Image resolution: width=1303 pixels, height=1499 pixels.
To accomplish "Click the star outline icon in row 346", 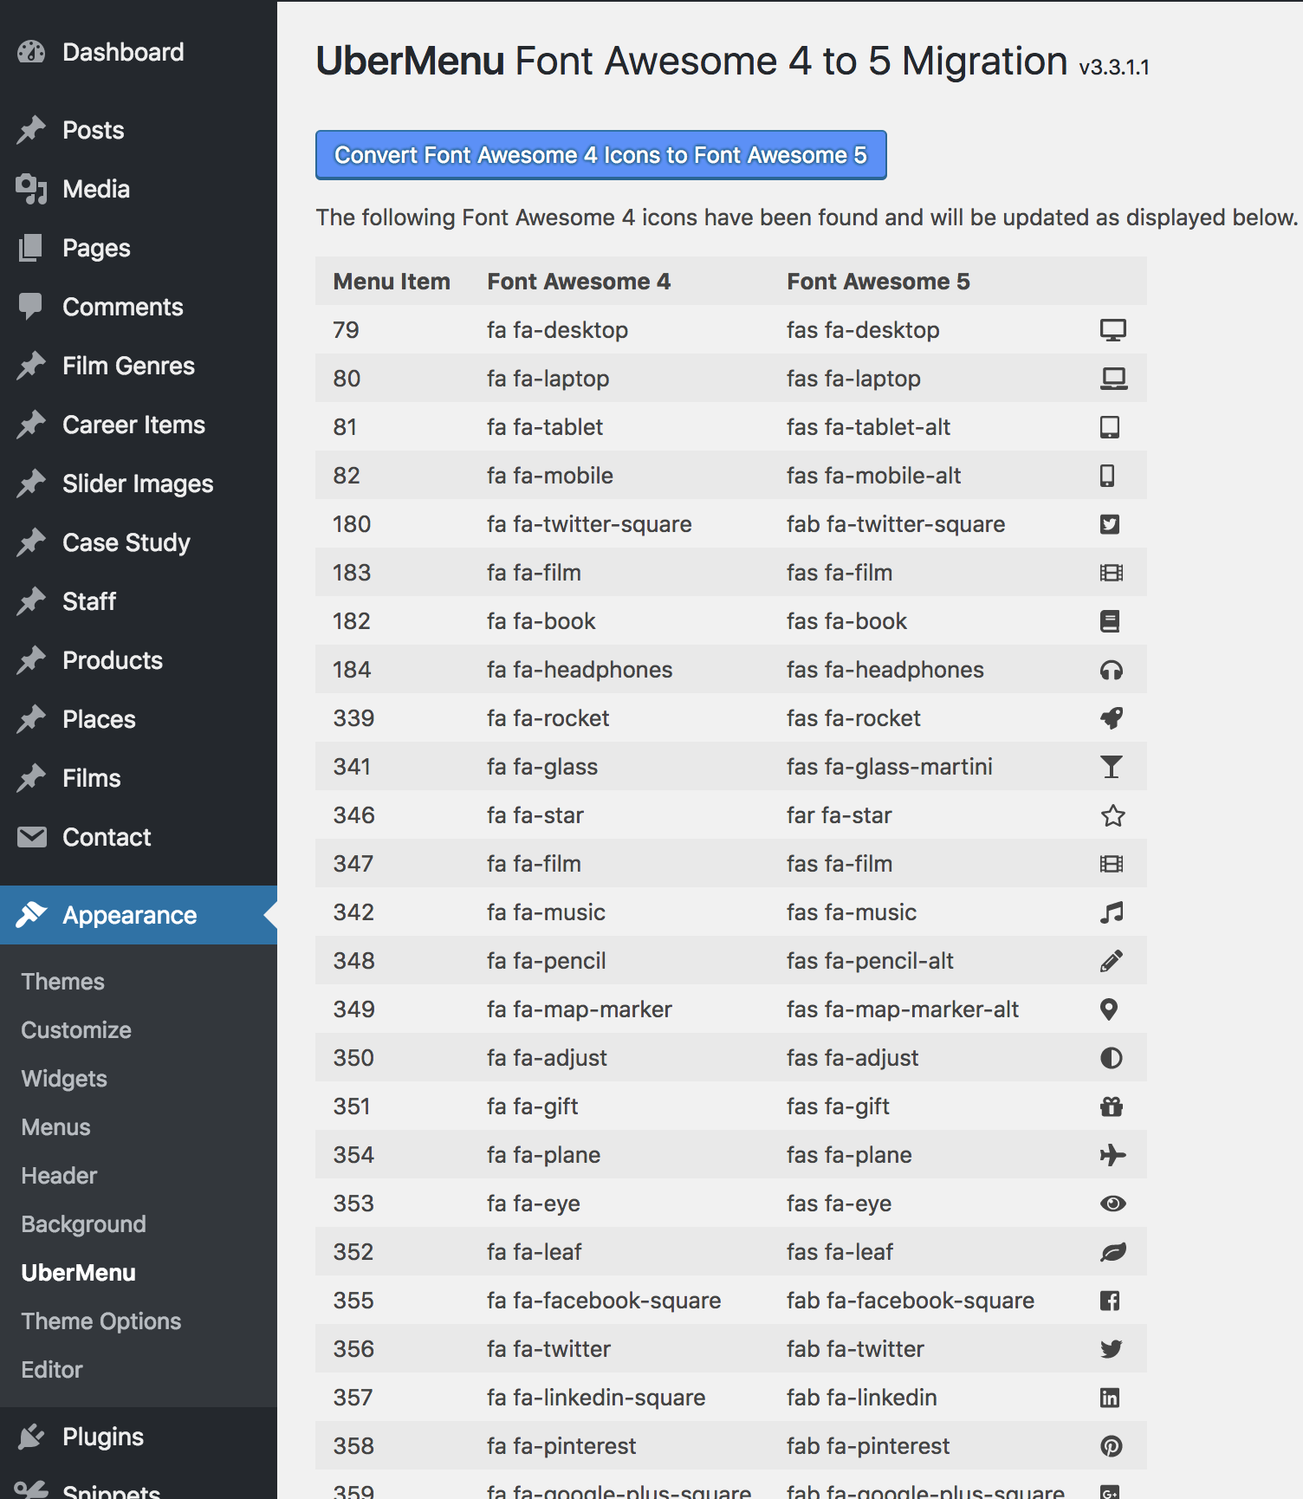I will pos(1113,815).
